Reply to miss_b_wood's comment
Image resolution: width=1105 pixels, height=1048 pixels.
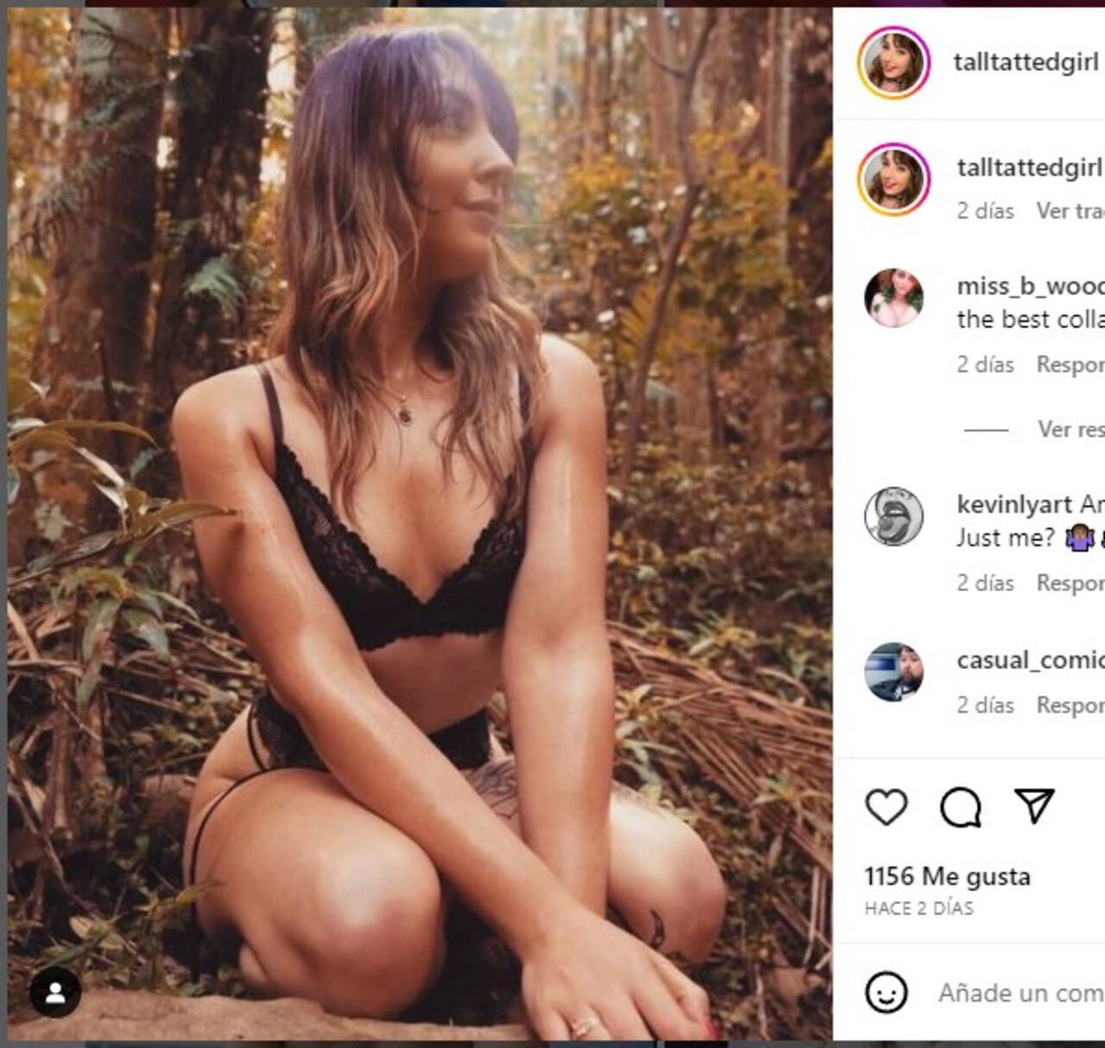coord(1070,364)
